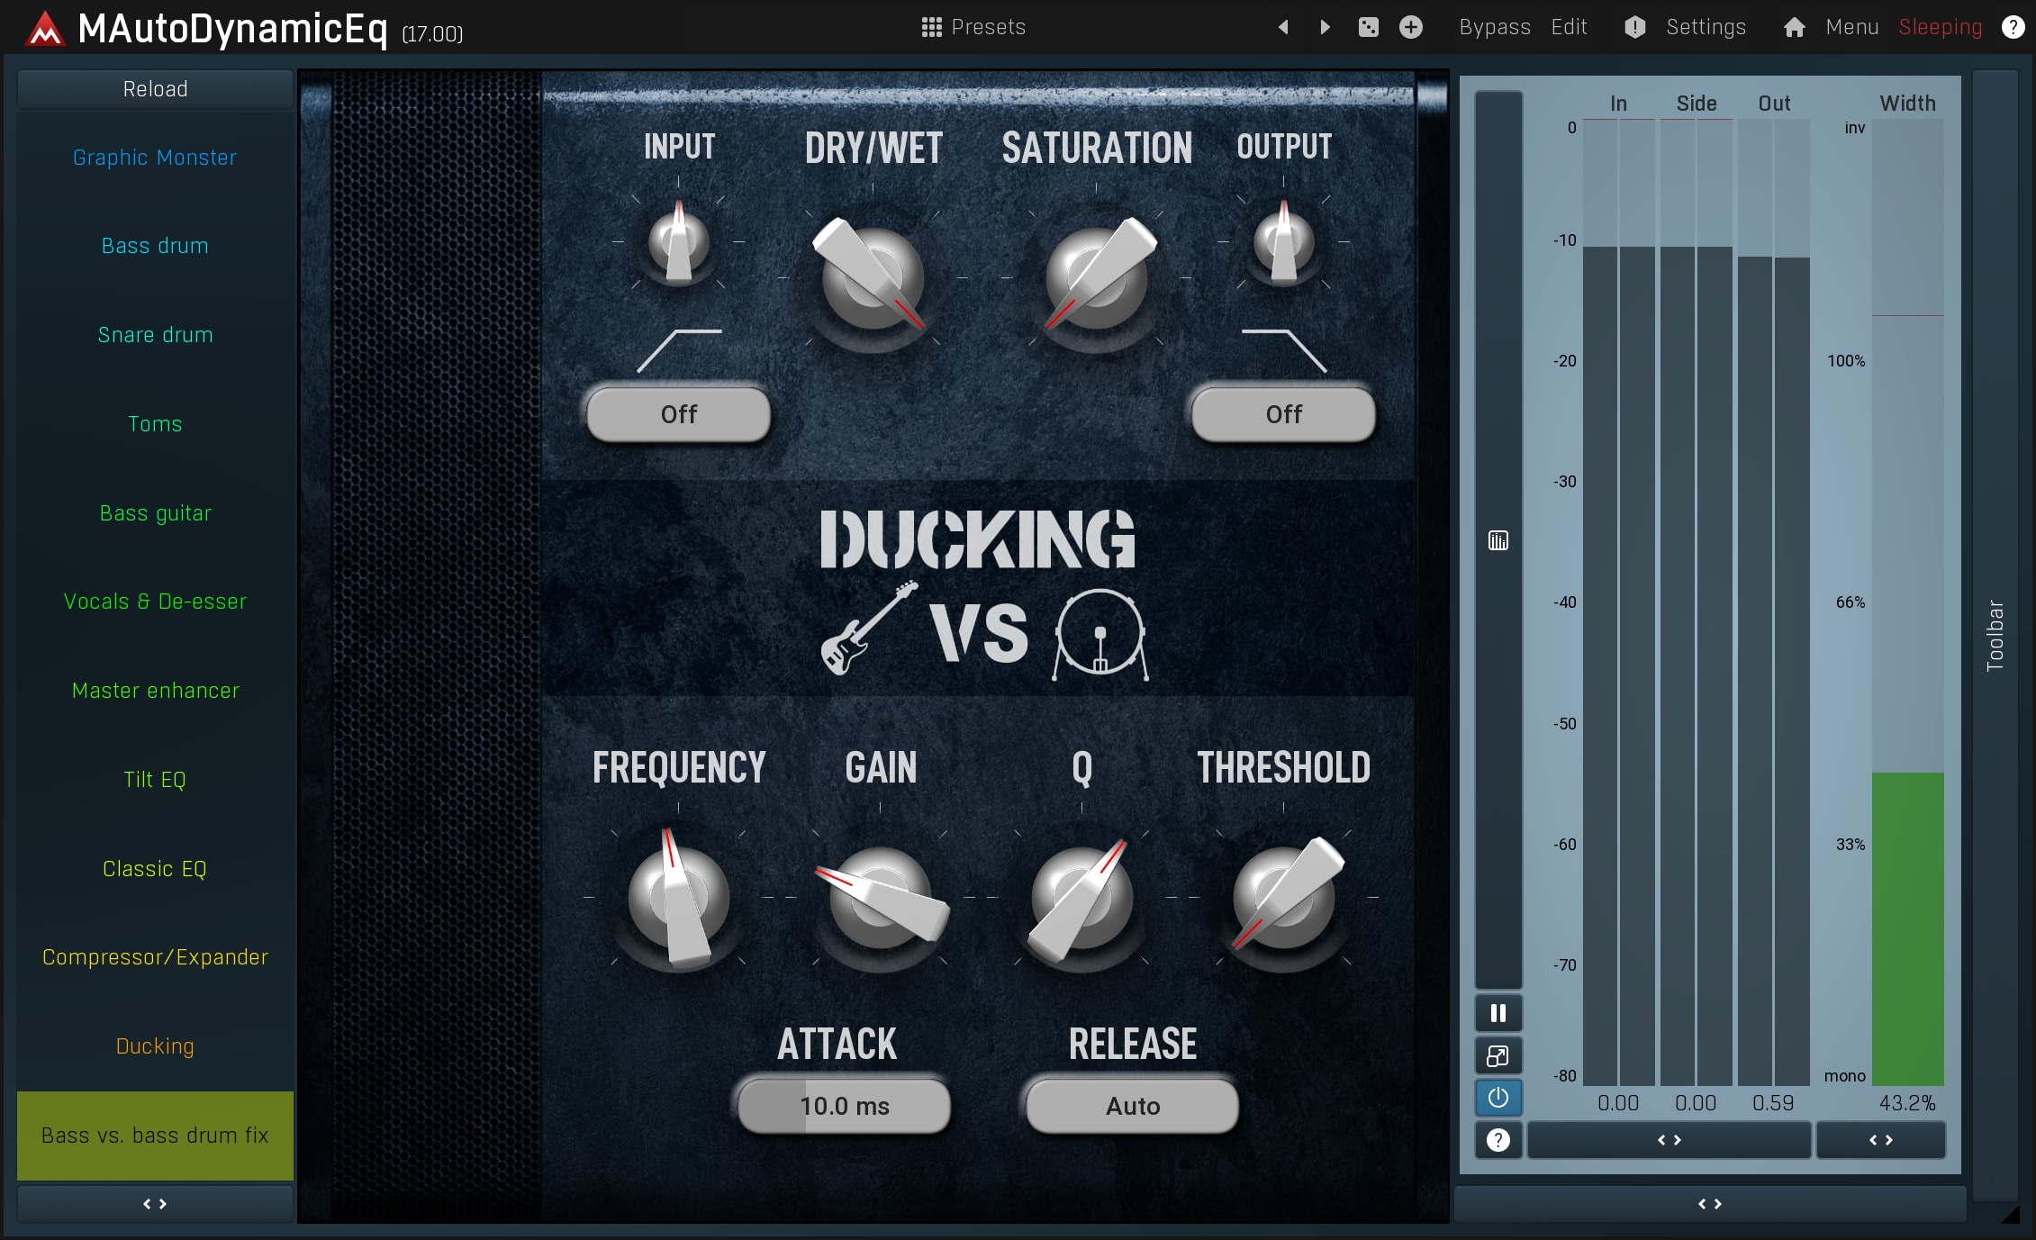Go to previous preset arrow

pos(1283,27)
